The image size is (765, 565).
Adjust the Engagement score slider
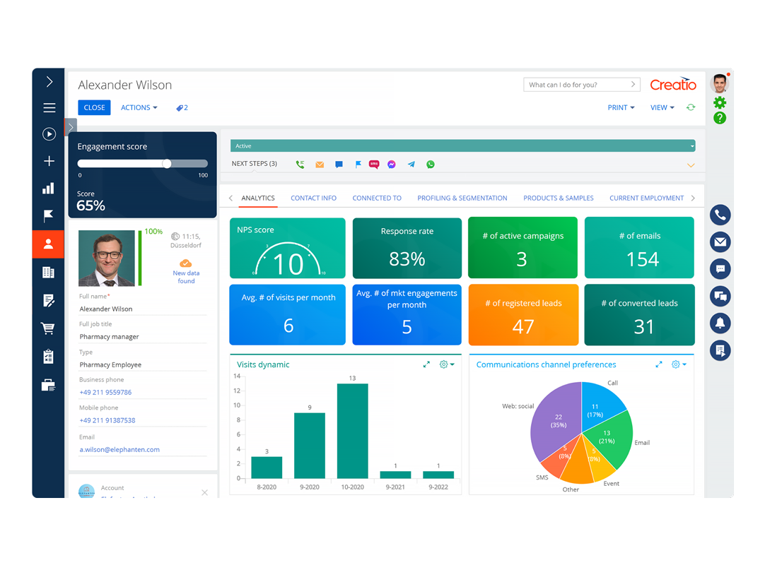167,163
